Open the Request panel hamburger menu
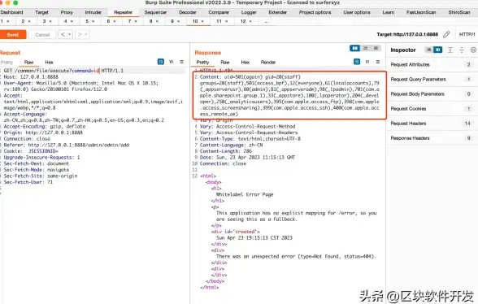Viewport: 478px width, 304px height. tap(182, 62)
